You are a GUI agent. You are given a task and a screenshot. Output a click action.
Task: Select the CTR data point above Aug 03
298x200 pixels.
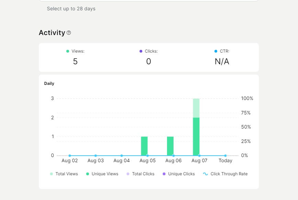click(x=96, y=156)
